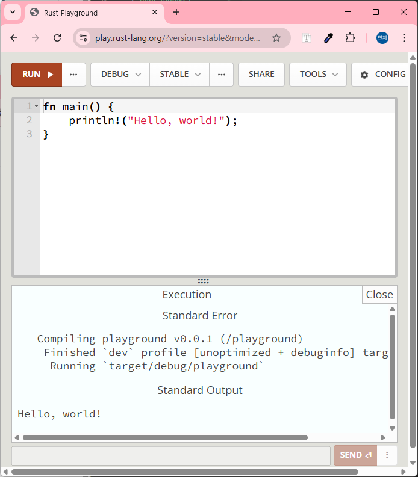The image size is (418, 477).
Task: Minimize the browser window
Action: click(348, 12)
